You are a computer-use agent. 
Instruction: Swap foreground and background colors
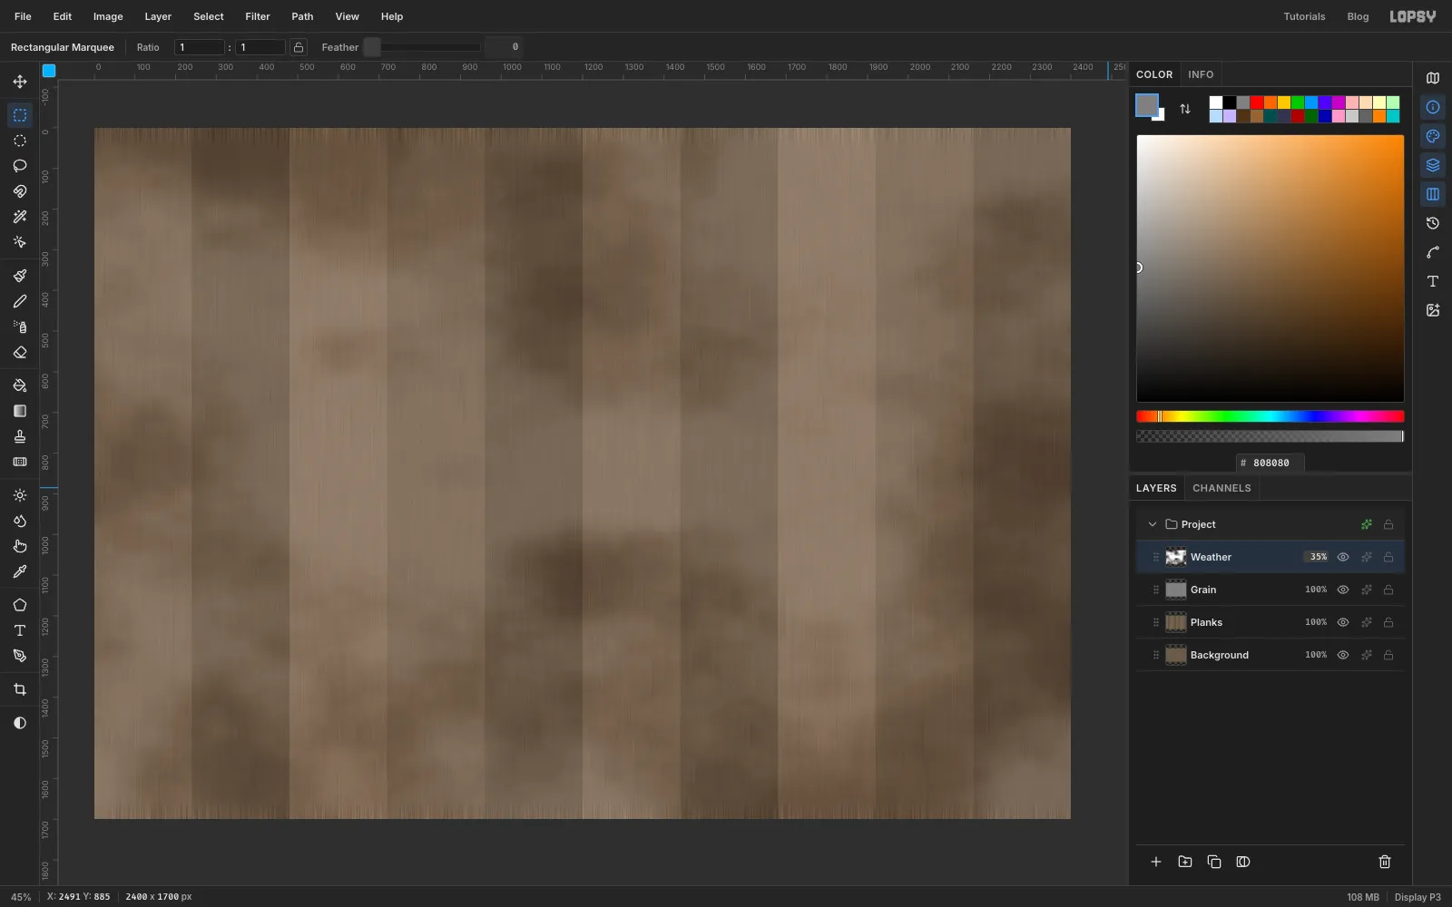(1185, 109)
